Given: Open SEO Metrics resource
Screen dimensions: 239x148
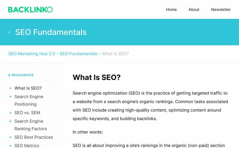Looking at the screenshot, I should (27, 146).
